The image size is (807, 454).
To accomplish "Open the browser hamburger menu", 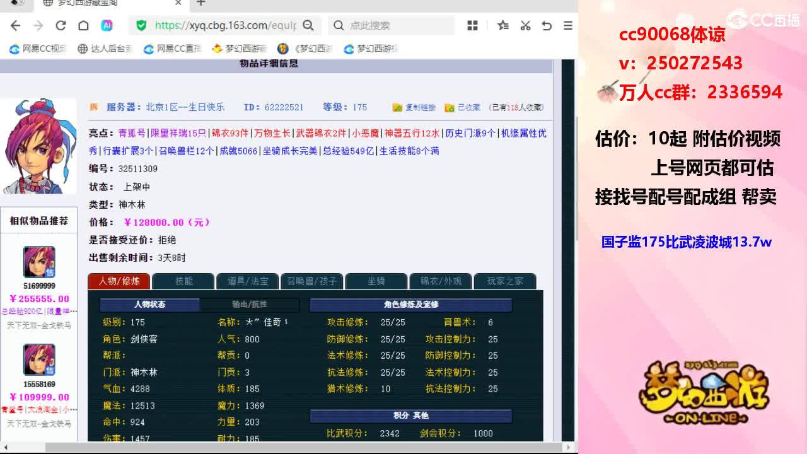I will tap(568, 25).
